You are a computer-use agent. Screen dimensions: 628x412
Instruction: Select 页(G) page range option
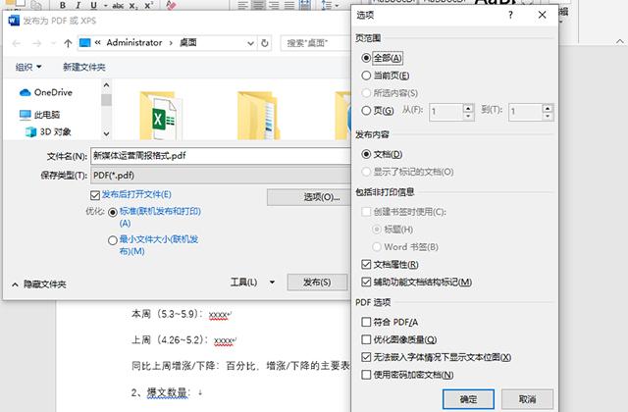coord(366,111)
